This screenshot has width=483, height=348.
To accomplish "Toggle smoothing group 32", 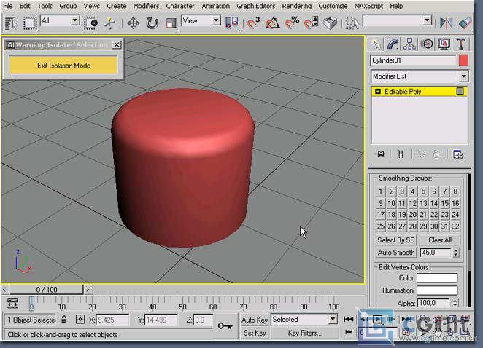I will [x=455, y=226].
